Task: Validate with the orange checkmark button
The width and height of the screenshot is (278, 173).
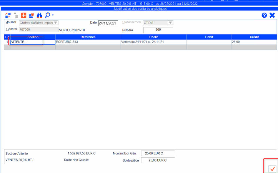Action: (x=272, y=169)
